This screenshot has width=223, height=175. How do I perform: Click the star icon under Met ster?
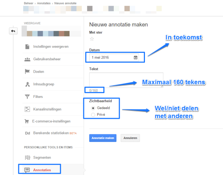coord(92,39)
